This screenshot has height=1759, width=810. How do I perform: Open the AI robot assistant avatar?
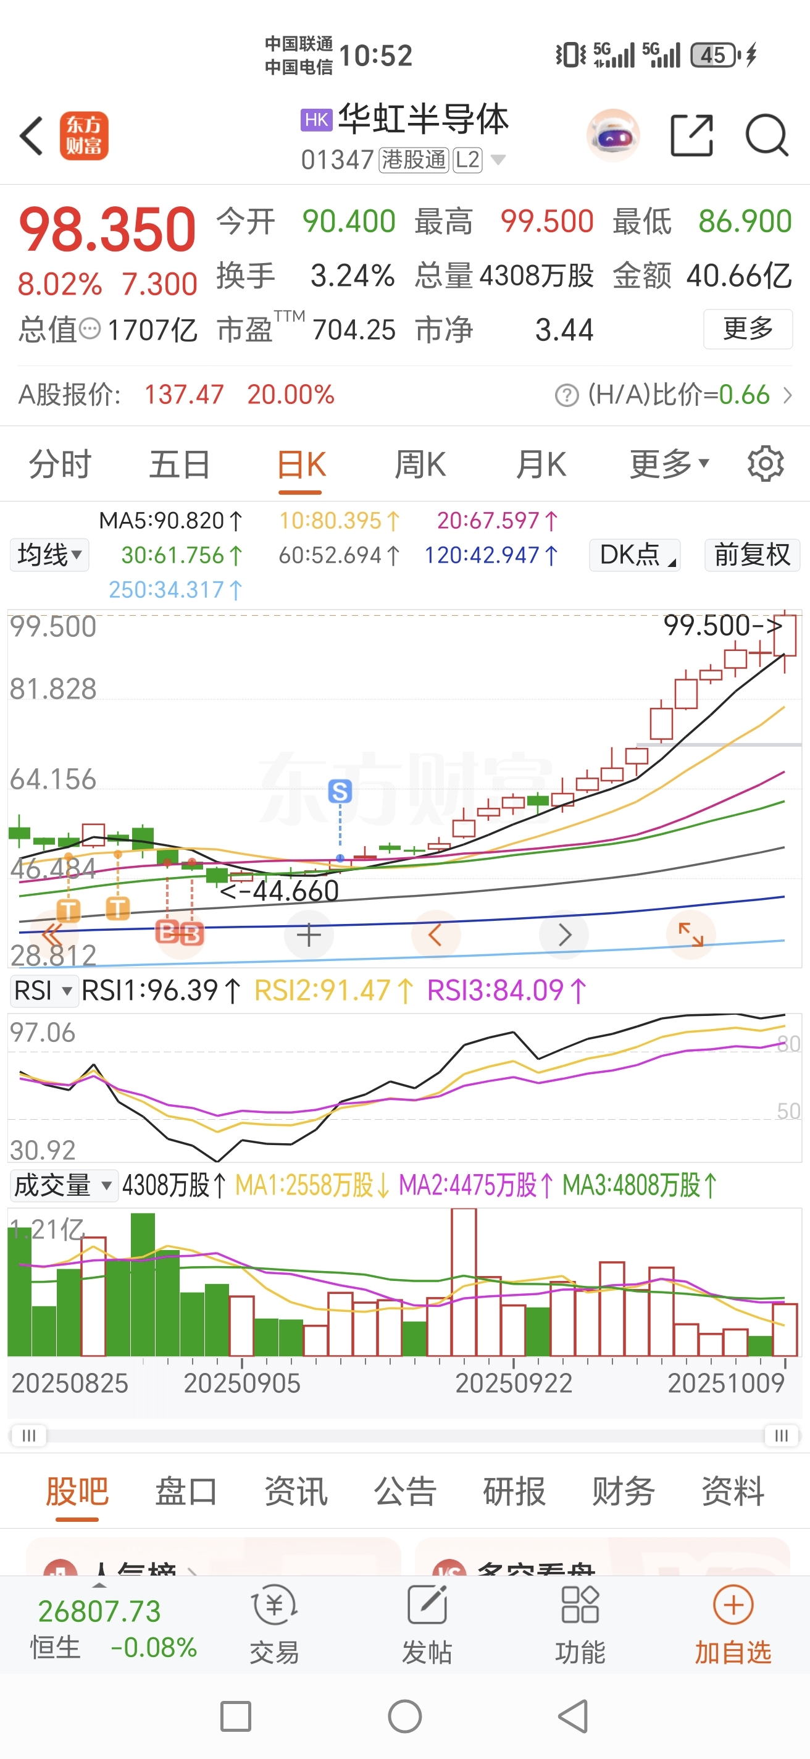[613, 135]
